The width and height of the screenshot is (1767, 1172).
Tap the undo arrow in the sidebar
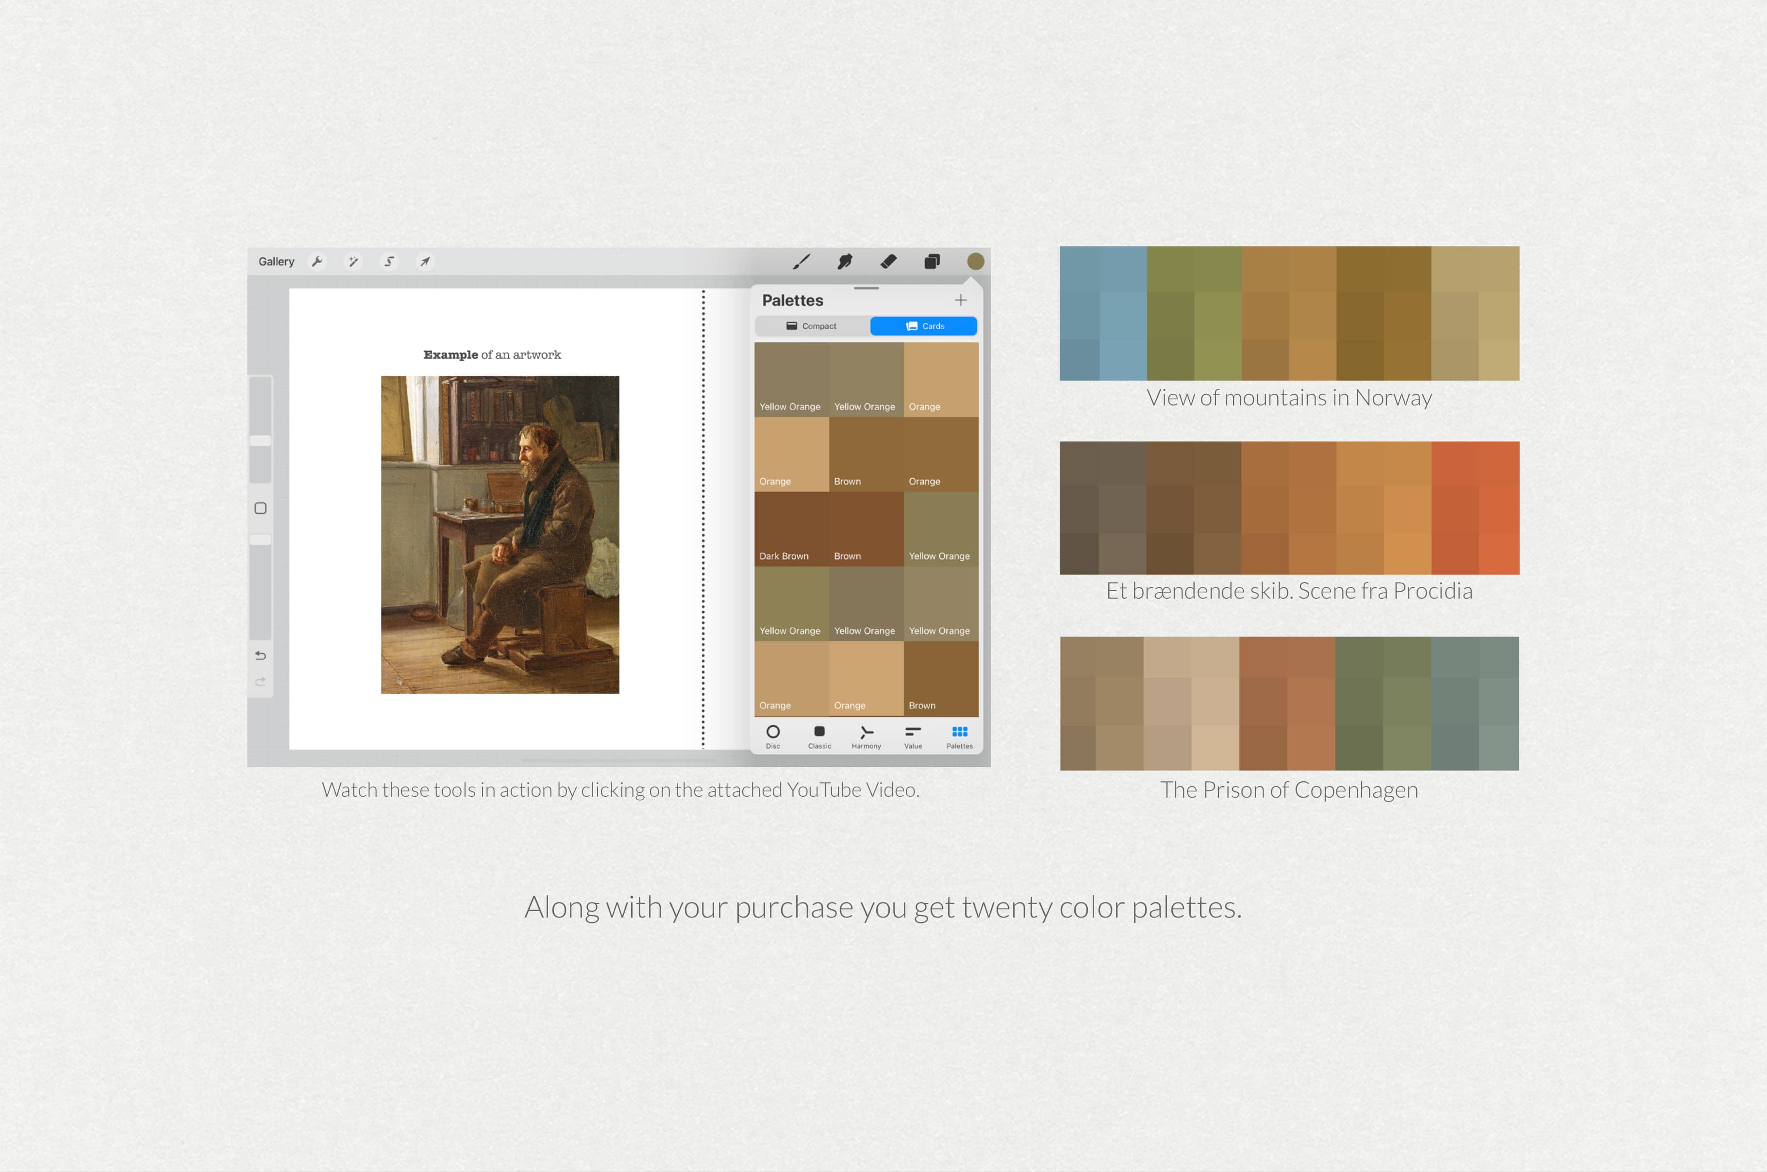[260, 655]
